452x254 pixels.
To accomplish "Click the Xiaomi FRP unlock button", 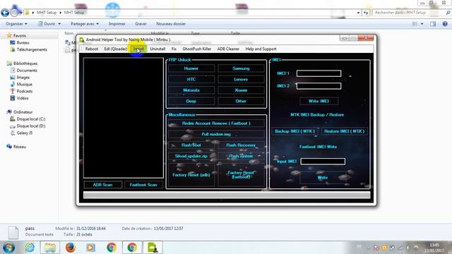I will (x=241, y=90).
